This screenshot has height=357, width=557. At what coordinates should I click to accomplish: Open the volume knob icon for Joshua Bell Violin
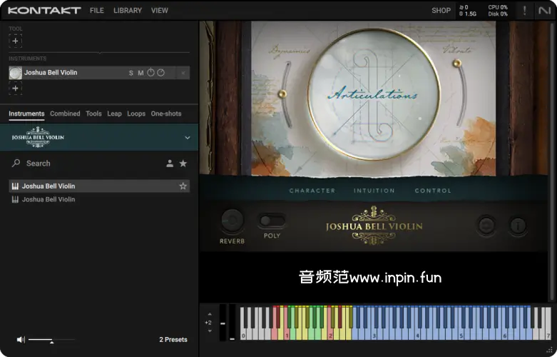[x=151, y=73]
